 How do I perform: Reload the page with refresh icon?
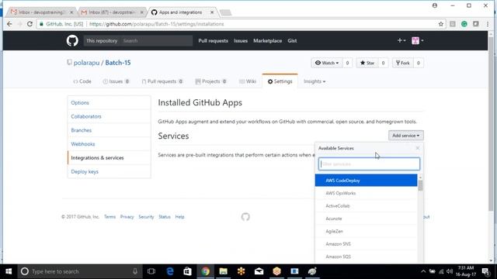[30, 24]
